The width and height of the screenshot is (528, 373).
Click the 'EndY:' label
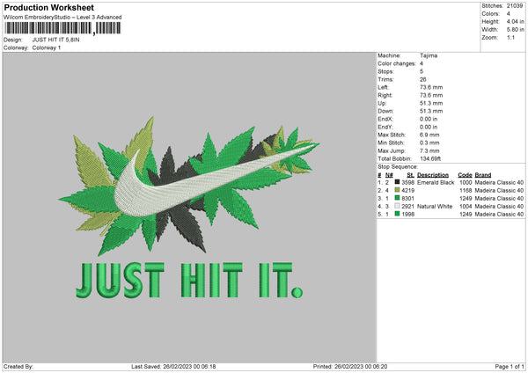(385, 127)
